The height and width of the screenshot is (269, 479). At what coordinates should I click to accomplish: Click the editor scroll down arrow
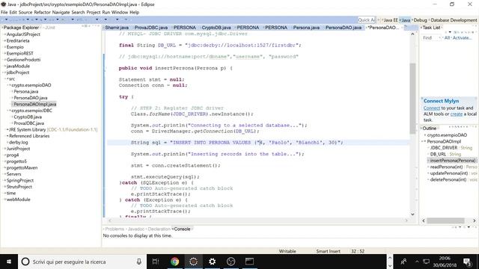(412, 214)
